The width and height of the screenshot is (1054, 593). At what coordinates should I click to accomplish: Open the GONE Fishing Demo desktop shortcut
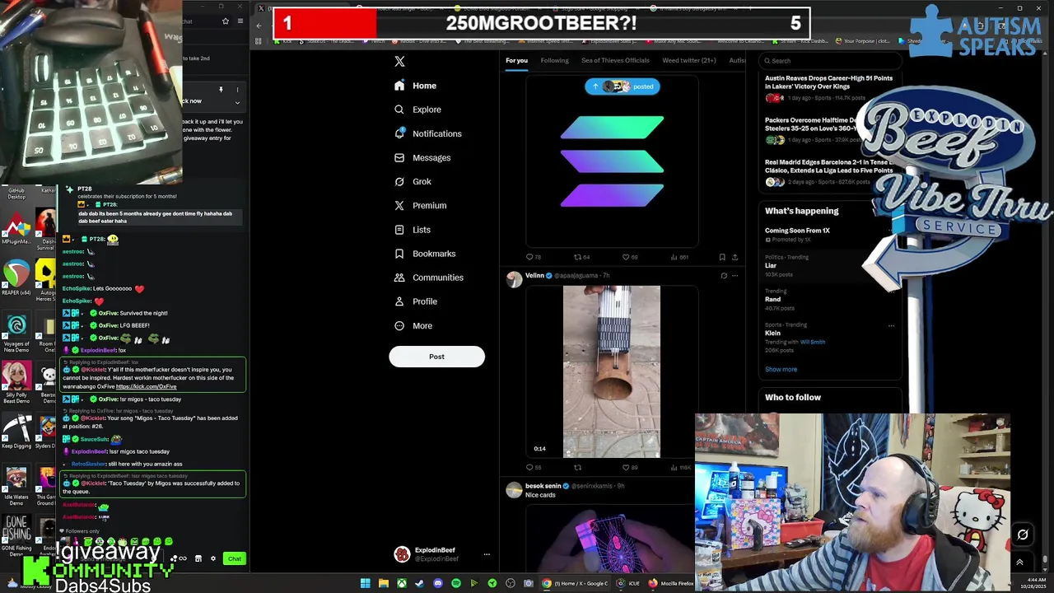click(x=16, y=534)
